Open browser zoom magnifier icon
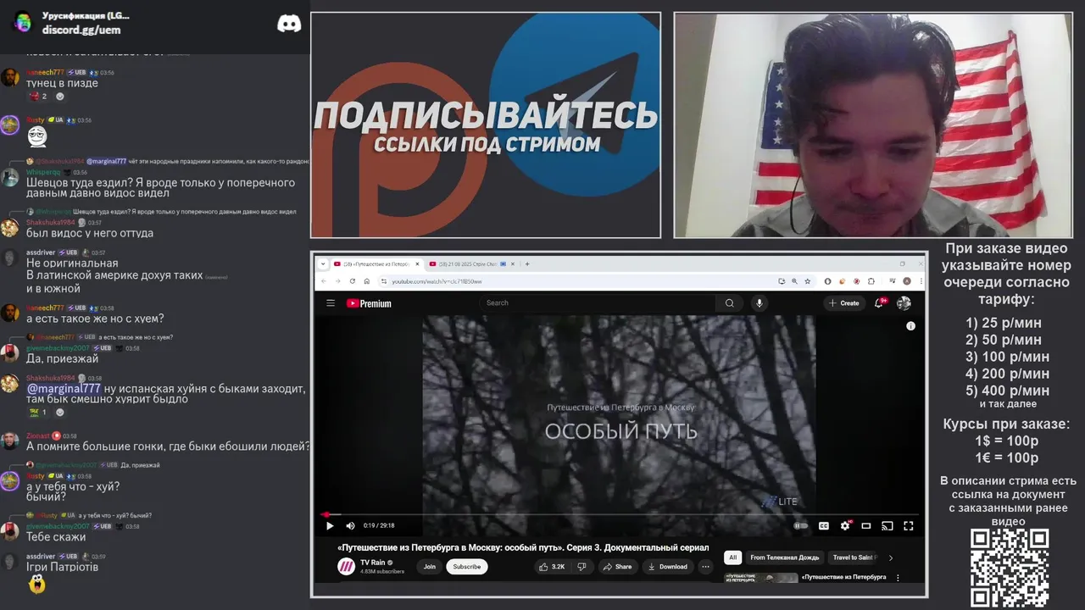Screen dimensions: 1085x610 794,281
